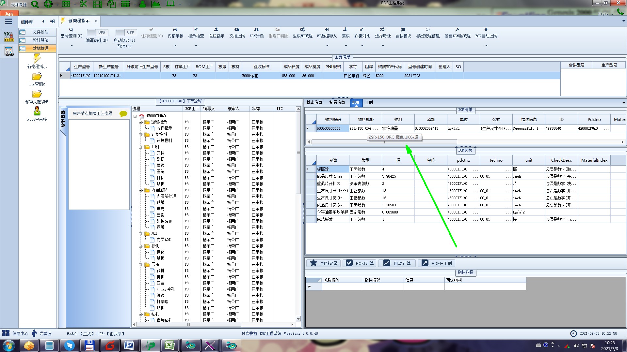
Task: Click the 型号查询 search icon
Action: point(71,30)
